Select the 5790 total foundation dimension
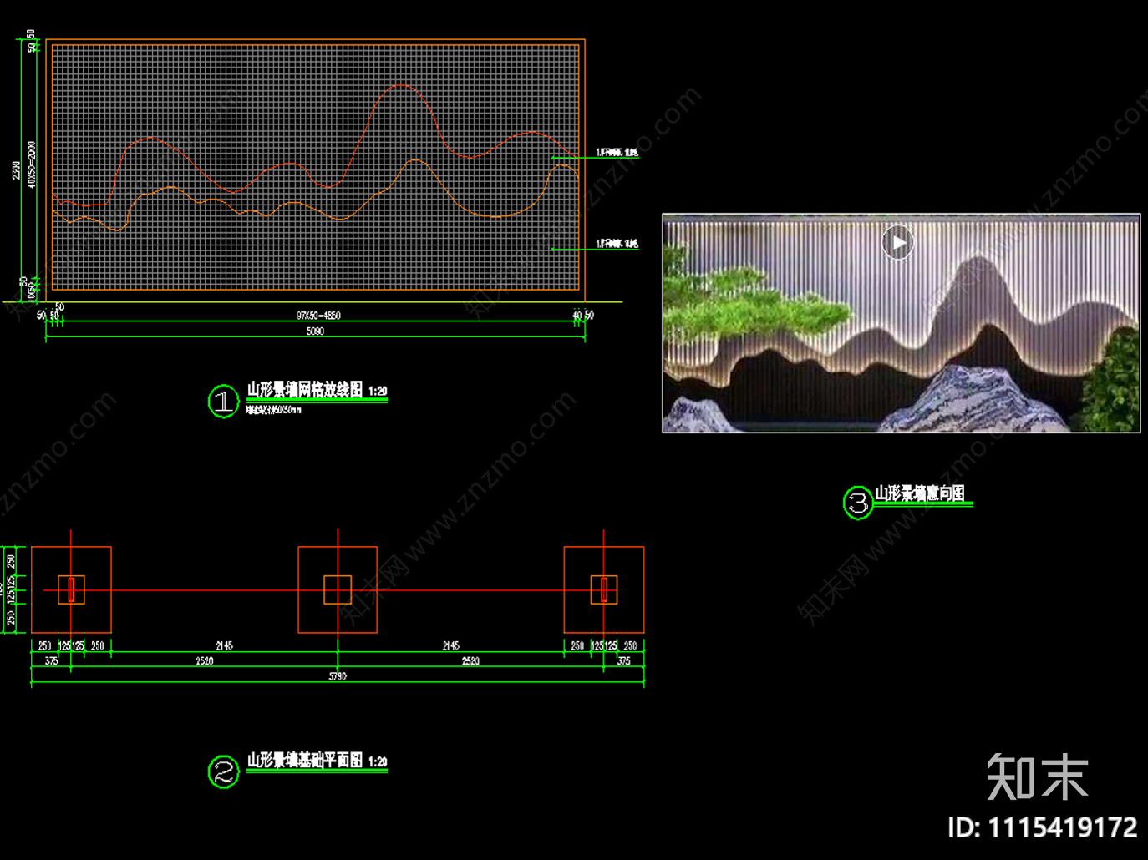 pos(338,676)
